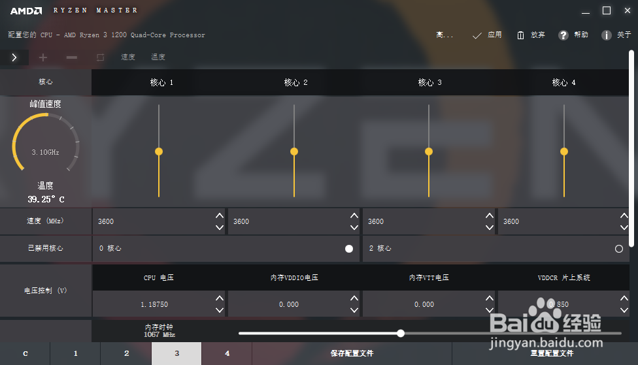Decrease 内存VTT电压 with down arrow
Viewport: 638px width, 365px height.
click(x=490, y=310)
